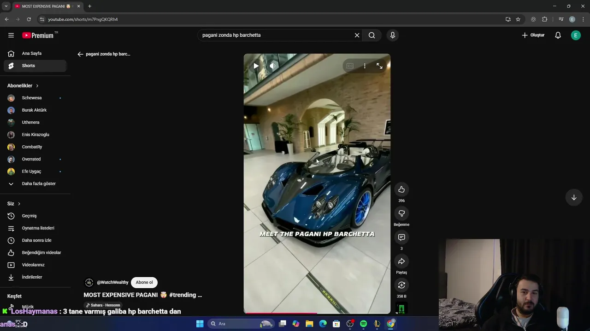Seek using the red video progress bar
Screen dimensions: 590x331
click(317, 313)
